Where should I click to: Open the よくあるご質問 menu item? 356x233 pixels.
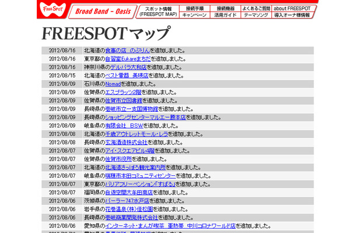(x=256, y=8)
